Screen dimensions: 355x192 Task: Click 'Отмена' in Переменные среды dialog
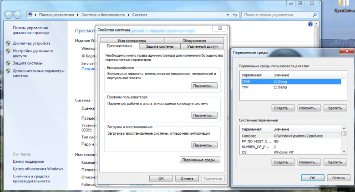[338, 178]
